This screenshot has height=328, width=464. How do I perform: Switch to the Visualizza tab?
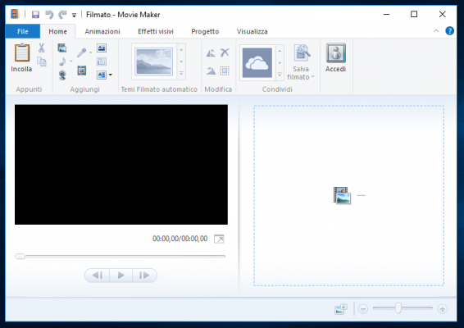tap(252, 31)
